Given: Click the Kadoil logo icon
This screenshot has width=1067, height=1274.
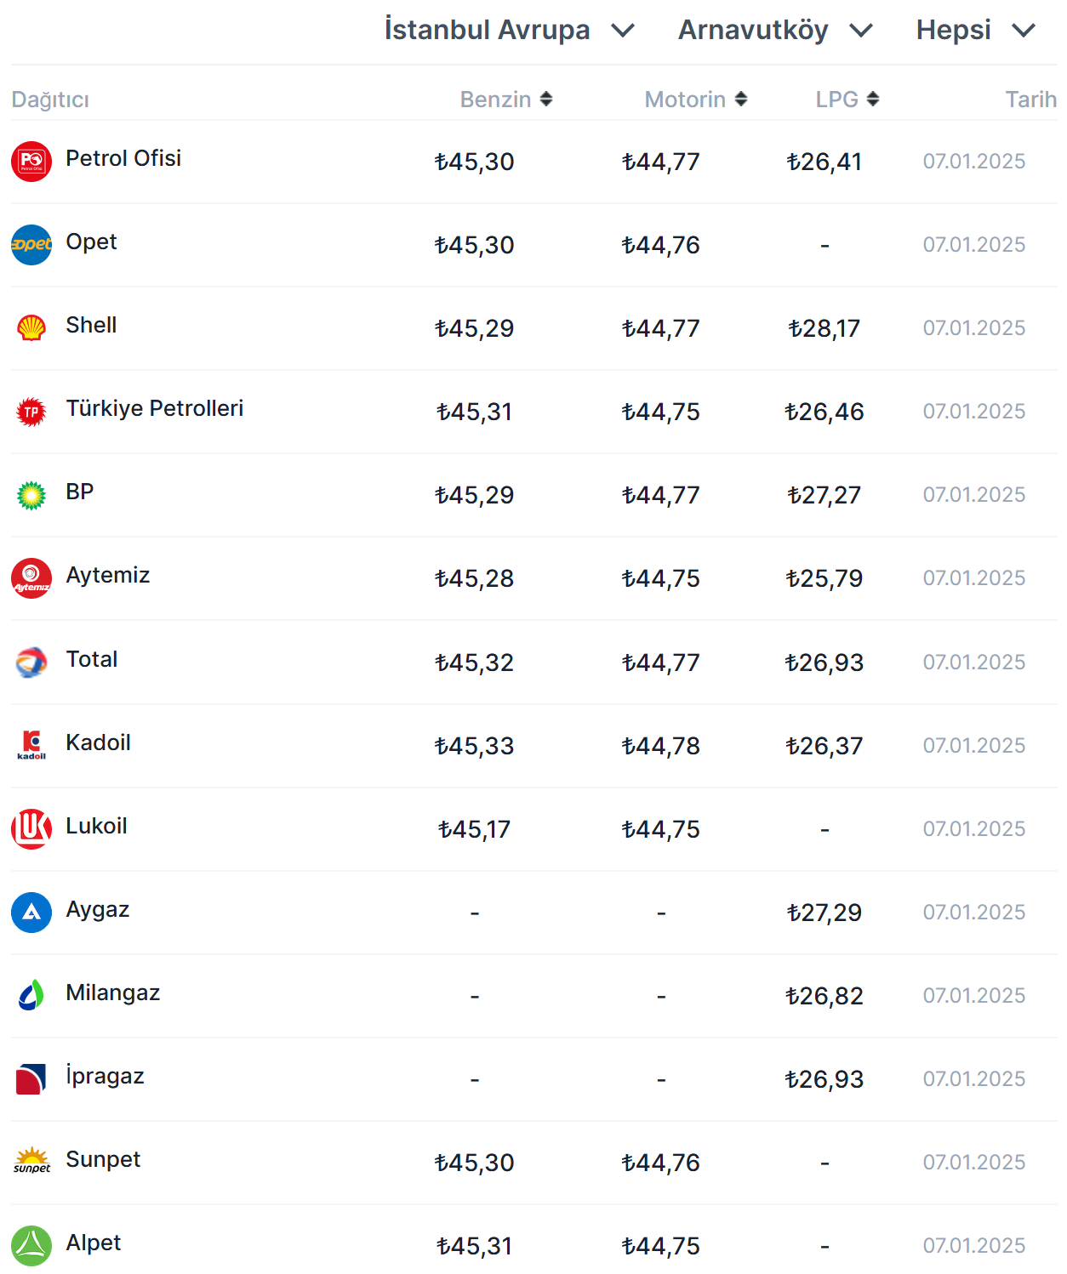Looking at the screenshot, I should click(31, 746).
